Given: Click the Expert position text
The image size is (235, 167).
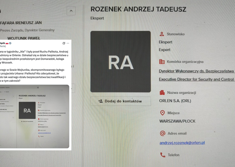Looking at the screenshot, I should point(164,50).
